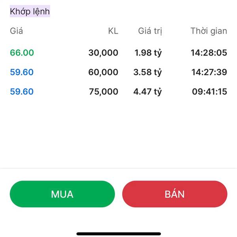The width and height of the screenshot is (237, 237).
Task: Click the Giá column header
Action: point(16,31)
